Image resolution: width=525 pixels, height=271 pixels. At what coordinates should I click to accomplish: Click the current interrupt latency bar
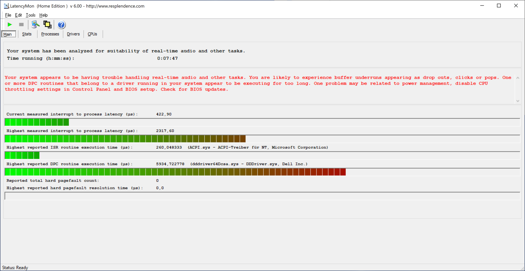[262, 122]
